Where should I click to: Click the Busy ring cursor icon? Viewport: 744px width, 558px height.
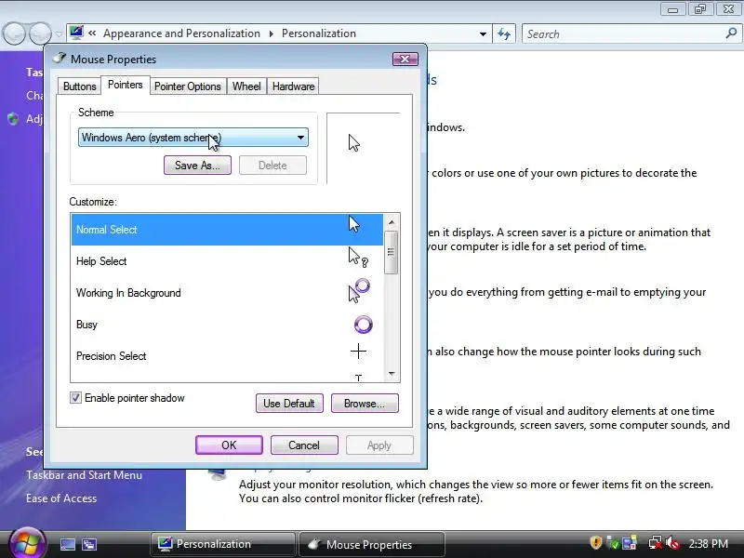tap(364, 325)
